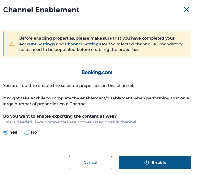This screenshot has width=197, height=175.
Task: Click the power icon on Enable
Action: click(x=147, y=163)
